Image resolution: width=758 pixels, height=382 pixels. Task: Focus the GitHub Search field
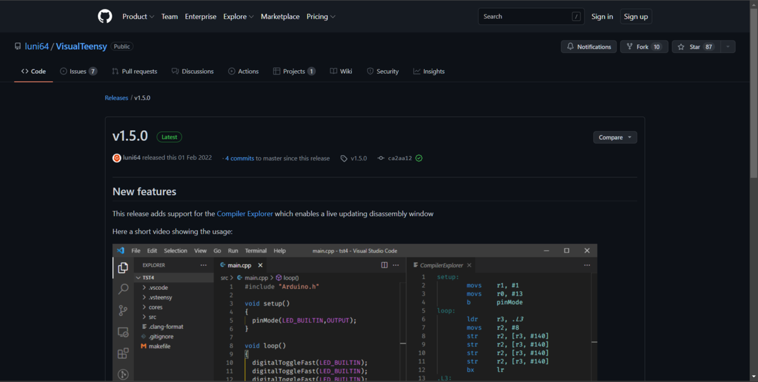click(x=531, y=16)
